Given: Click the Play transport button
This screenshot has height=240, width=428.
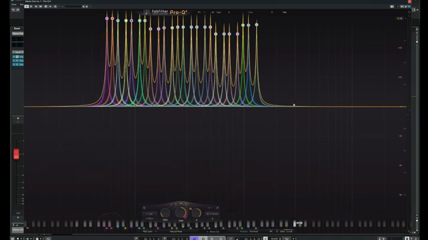Looking at the screenshot, I should [x=212, y=239].
